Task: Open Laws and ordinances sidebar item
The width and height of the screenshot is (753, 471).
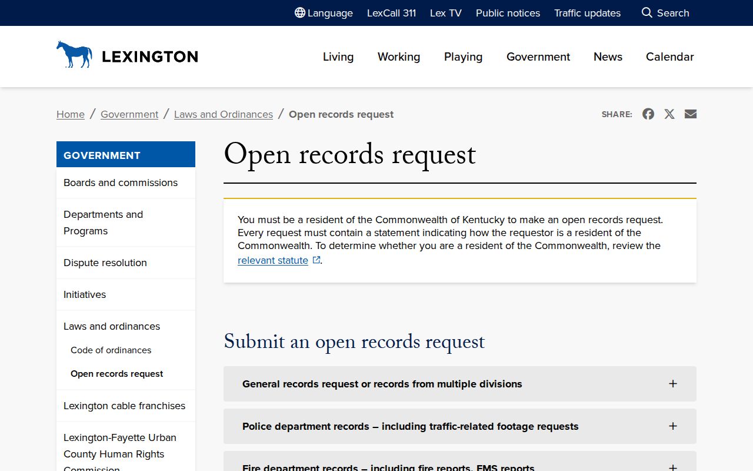Action: coord(112,326)
